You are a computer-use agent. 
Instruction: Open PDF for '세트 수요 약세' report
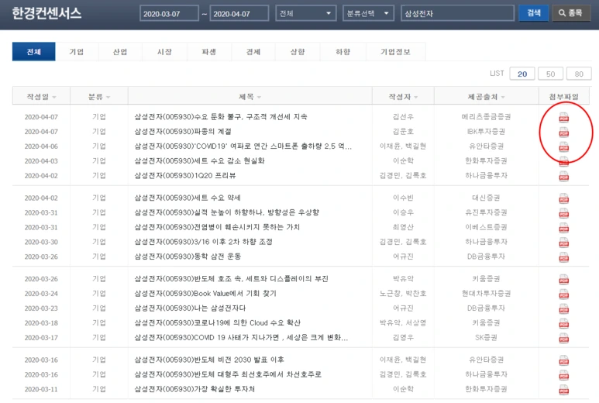(563, 198)
